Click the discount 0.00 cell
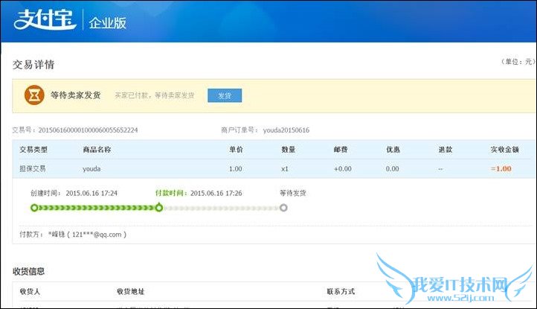 tap(393, 169)
